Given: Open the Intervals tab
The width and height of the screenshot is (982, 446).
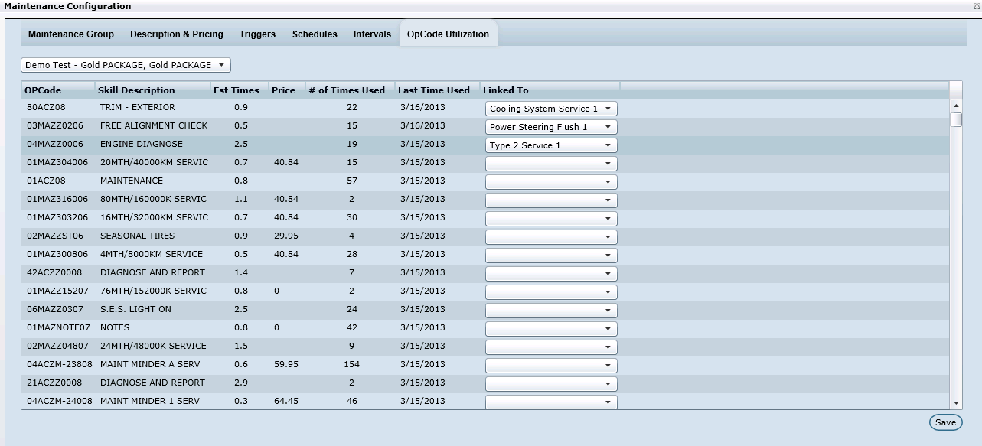Looking at the screenshot, I should pyautogui.click(x=372, y=34).
